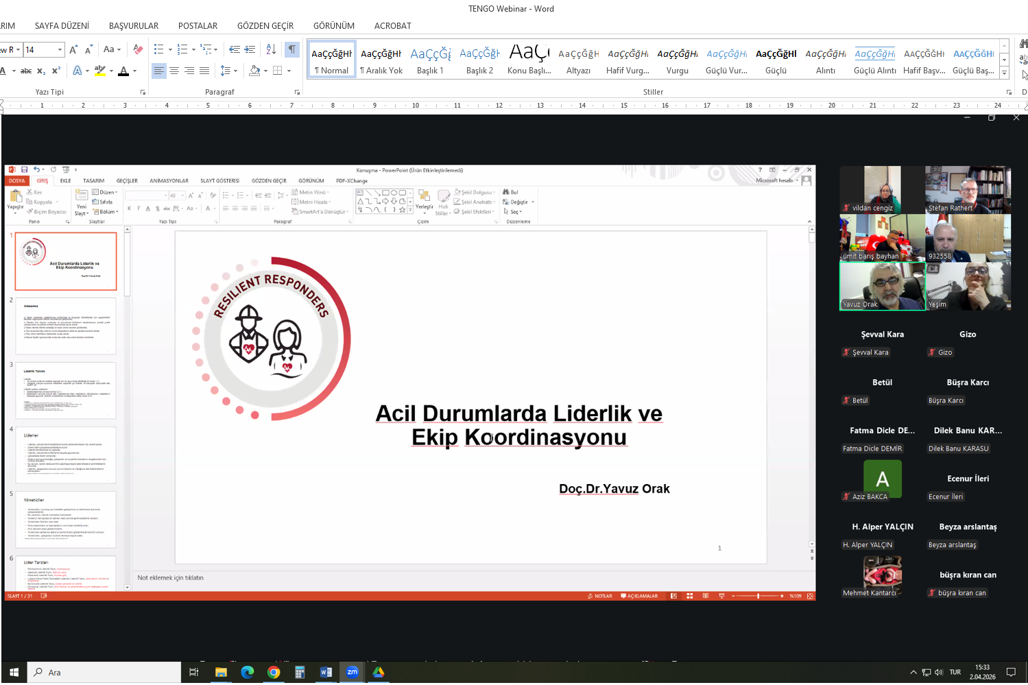The height and width of the screenshot is (685, 1028).
Task: Enable italic formatting in PowerPoint ribbon
Action: pyautogui.click(x=139, y=207)
